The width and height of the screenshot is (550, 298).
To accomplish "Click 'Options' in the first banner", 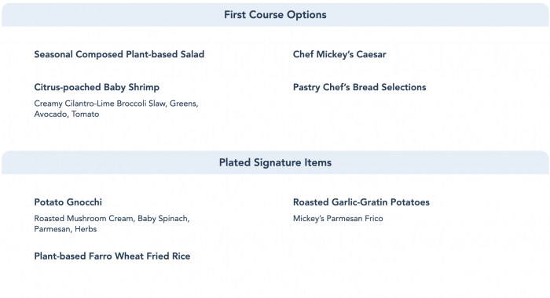I will coord(306,15).
